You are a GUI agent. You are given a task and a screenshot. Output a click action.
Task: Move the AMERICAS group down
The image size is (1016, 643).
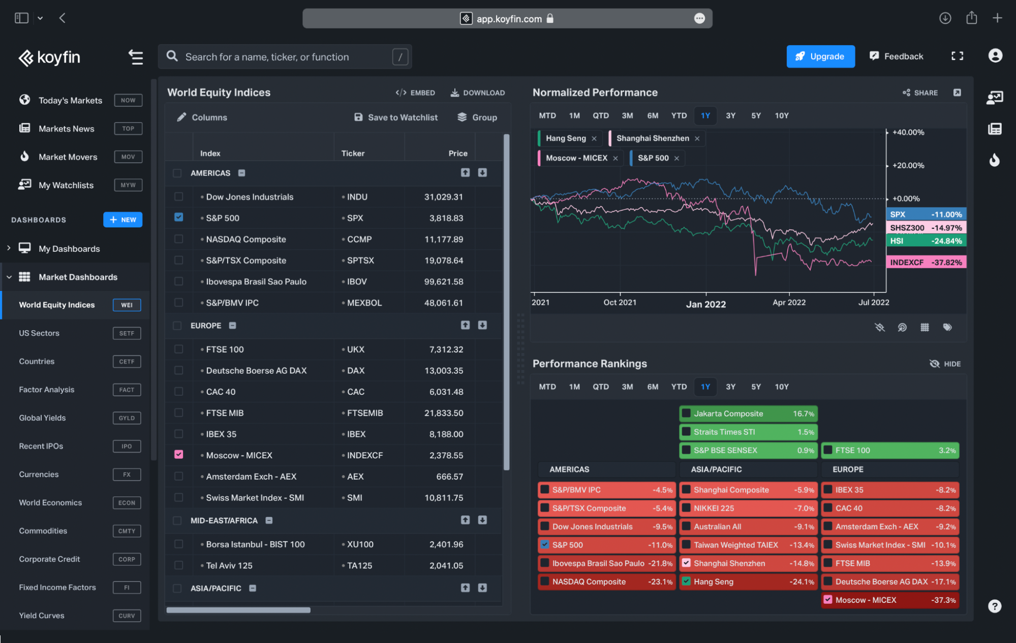pos(482,172)
